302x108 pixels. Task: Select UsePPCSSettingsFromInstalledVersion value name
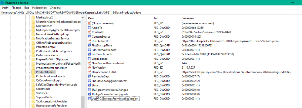(x=115, y=99)
